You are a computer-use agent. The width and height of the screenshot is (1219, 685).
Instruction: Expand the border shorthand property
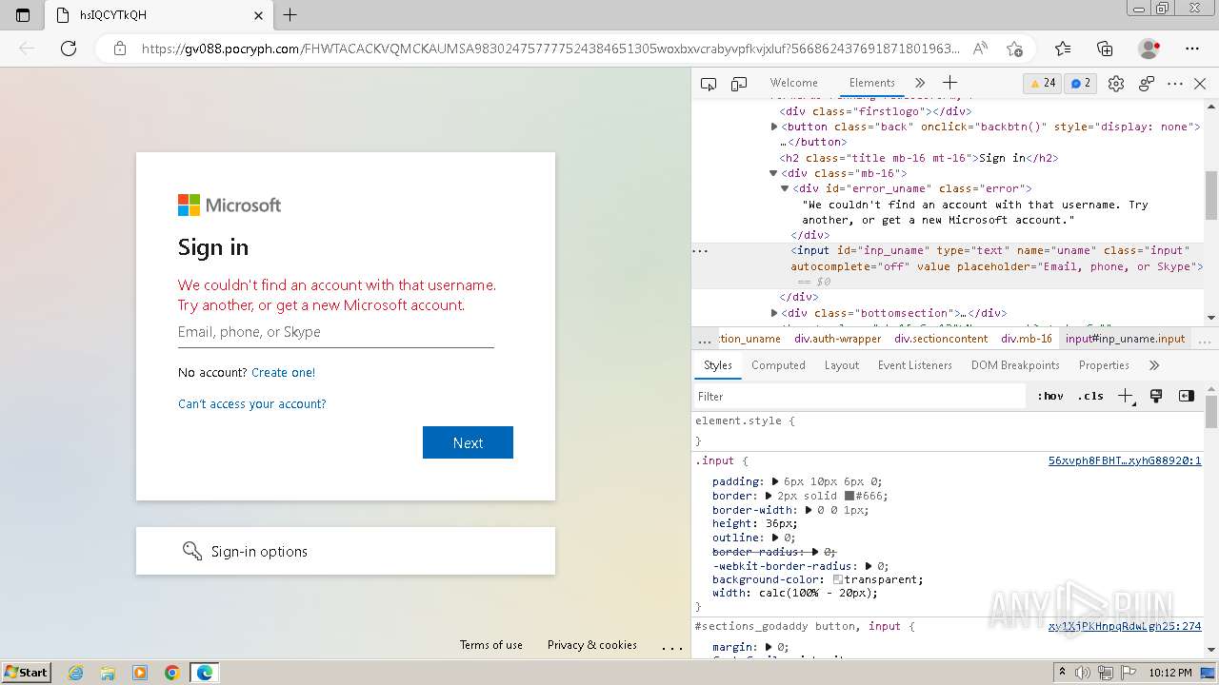click(x=769, y=496)
